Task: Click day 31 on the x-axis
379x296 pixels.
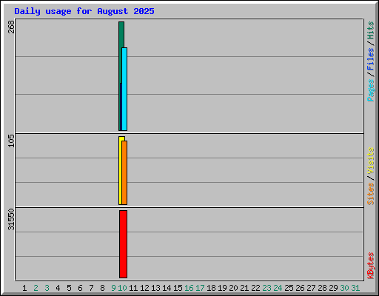Action: (355, 288)
